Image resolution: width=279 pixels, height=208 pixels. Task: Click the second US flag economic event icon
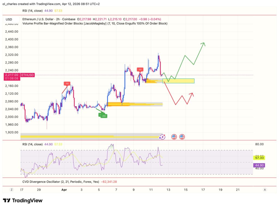click(x=181, y=137)
